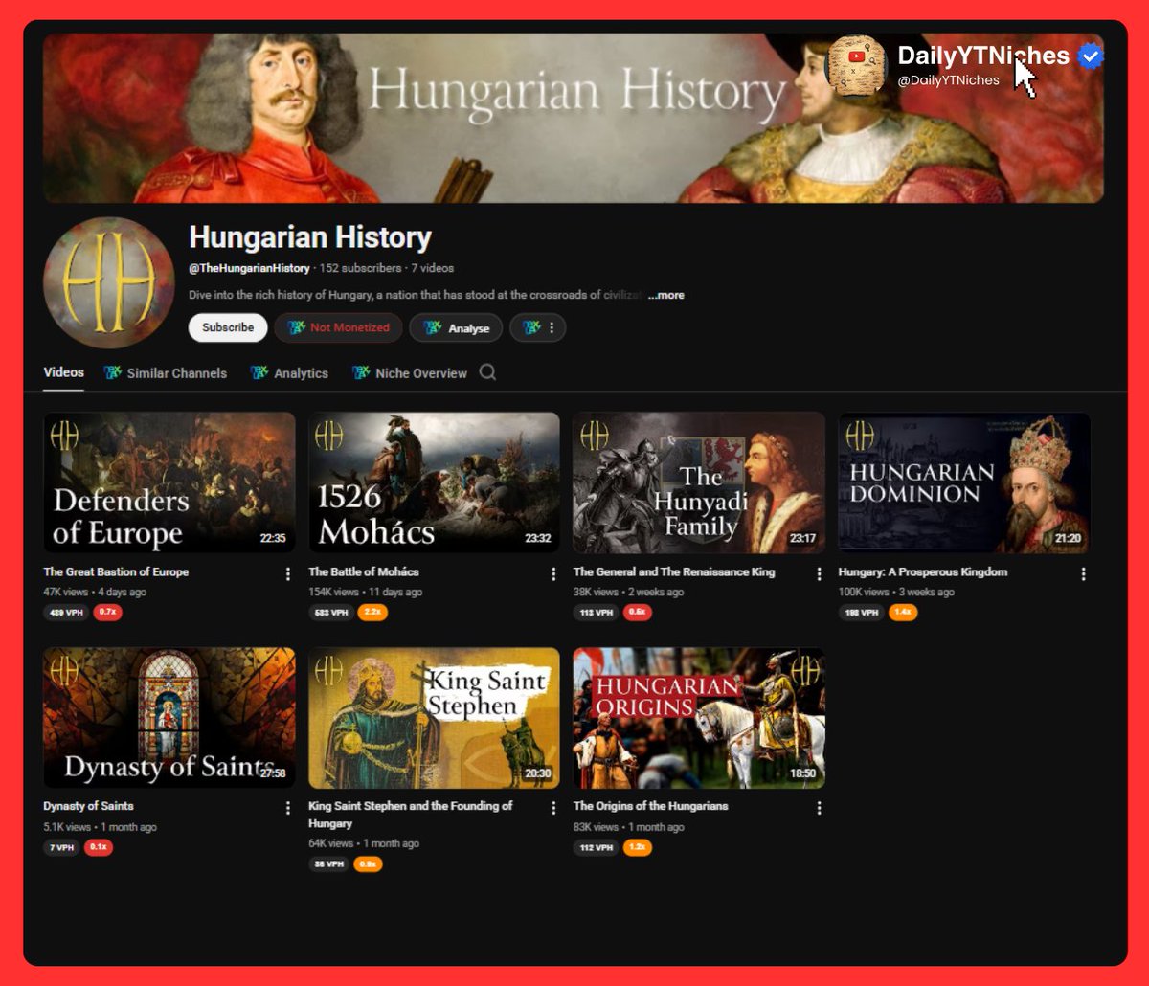Screen dimensions: 1149x986
Task: Open menu for Hungary: A Prosperous Kingdom
Action: click(1084, 574)
